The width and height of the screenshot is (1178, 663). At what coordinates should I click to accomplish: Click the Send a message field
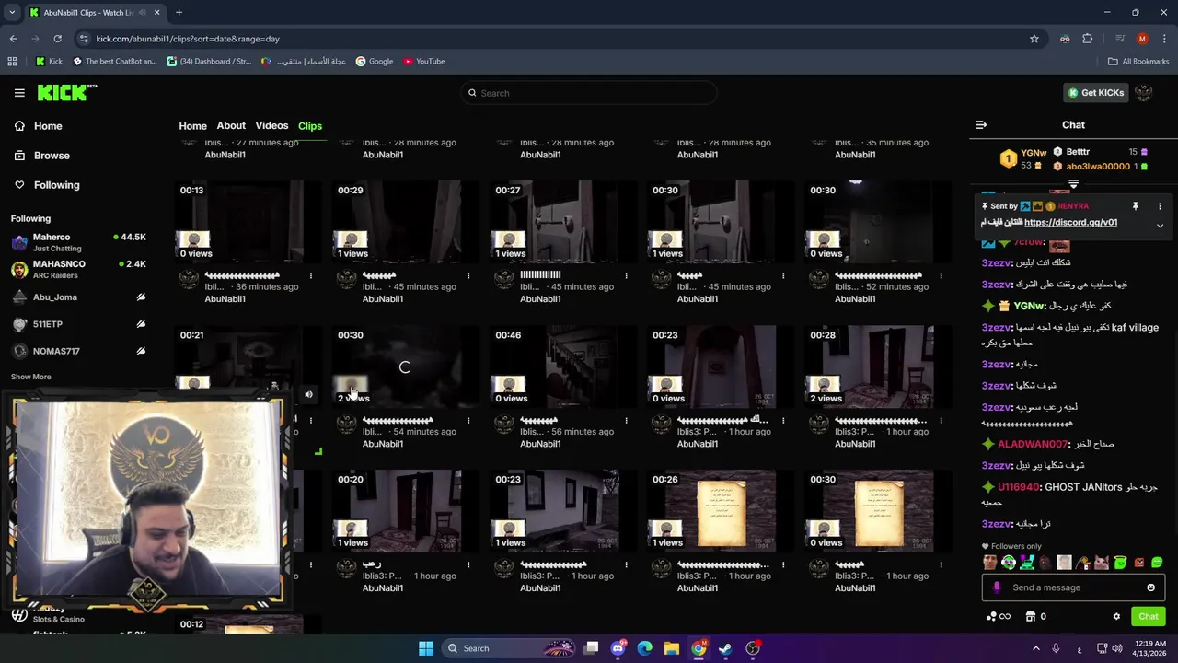coord(1074,587)
